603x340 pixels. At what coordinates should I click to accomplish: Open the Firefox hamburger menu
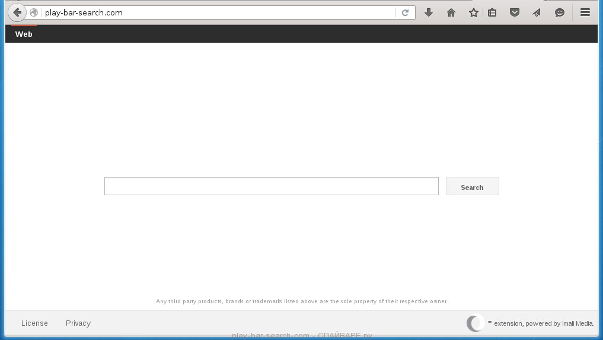pyautogui.click(x=585, y=12)
